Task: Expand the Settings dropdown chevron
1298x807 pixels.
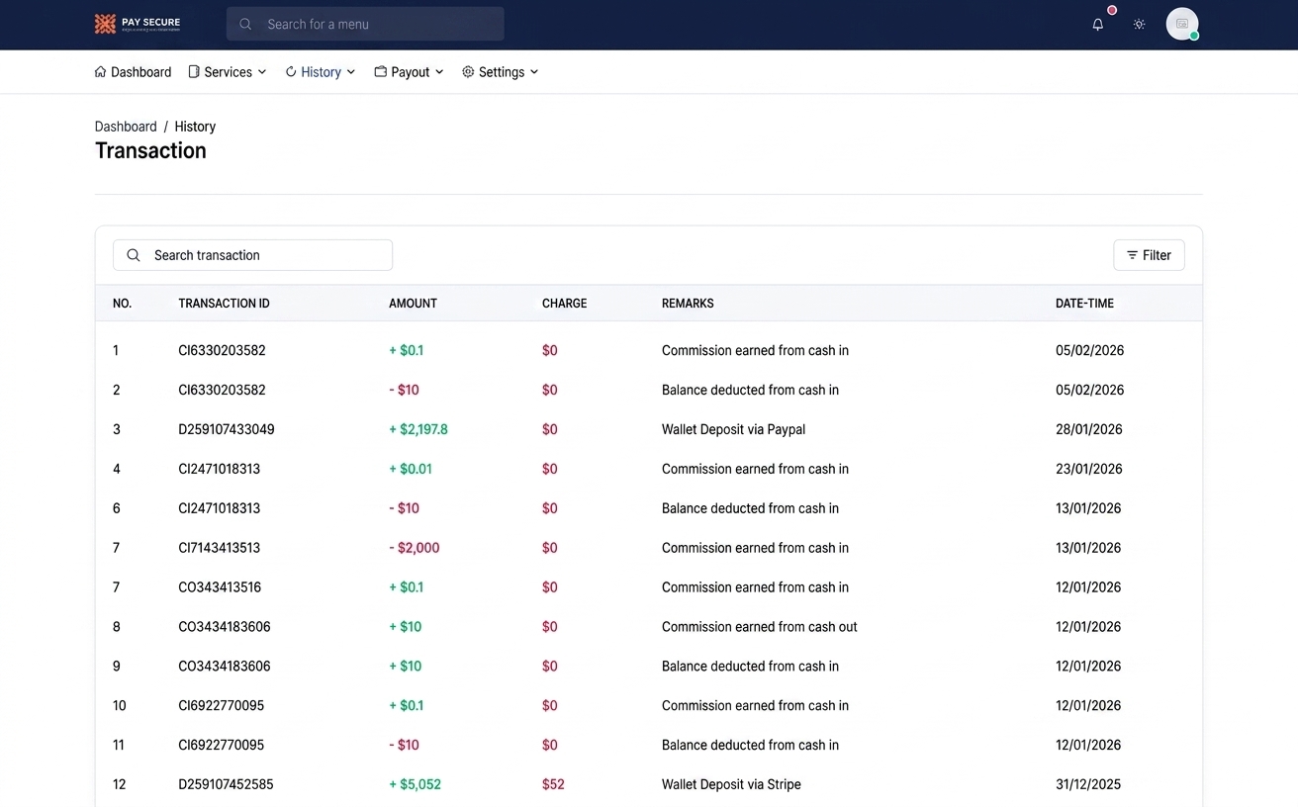Action: coord(534,72)
